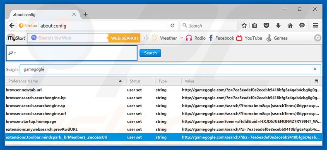
Task: Select browser.search.searchengine.sp preference
Action: coord(163,106)
